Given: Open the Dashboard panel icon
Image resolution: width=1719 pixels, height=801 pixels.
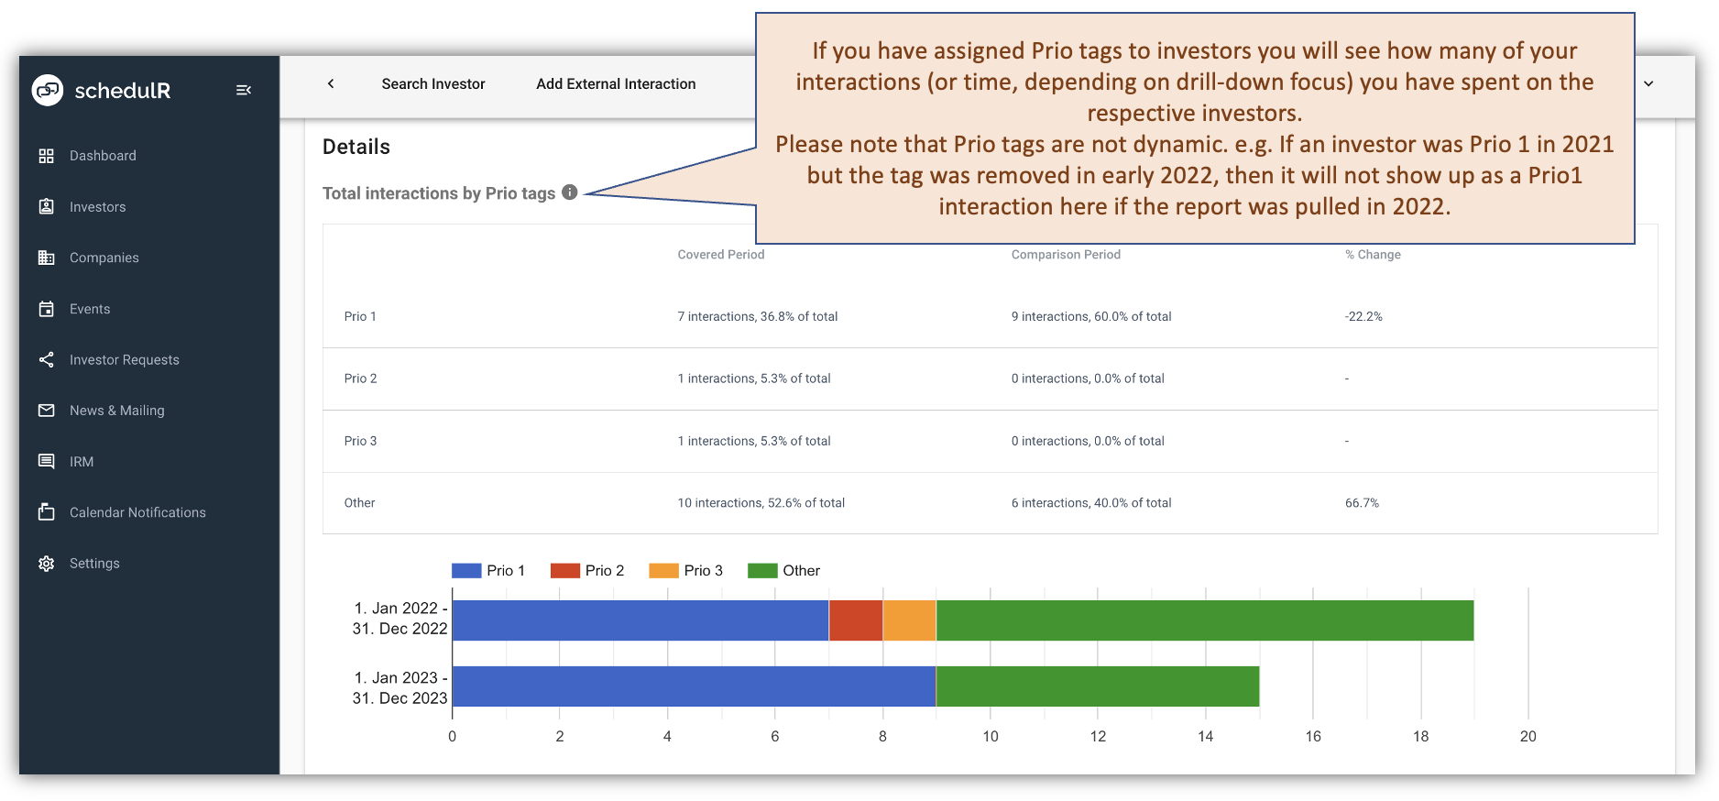Looking at the screenshot, I should tap(47, 155).
